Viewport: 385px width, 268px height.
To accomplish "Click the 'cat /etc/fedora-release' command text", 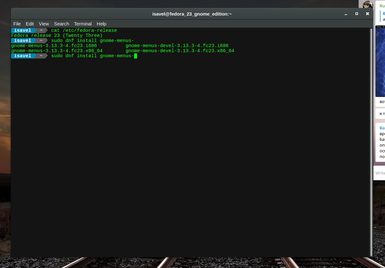I will point(84,30).
